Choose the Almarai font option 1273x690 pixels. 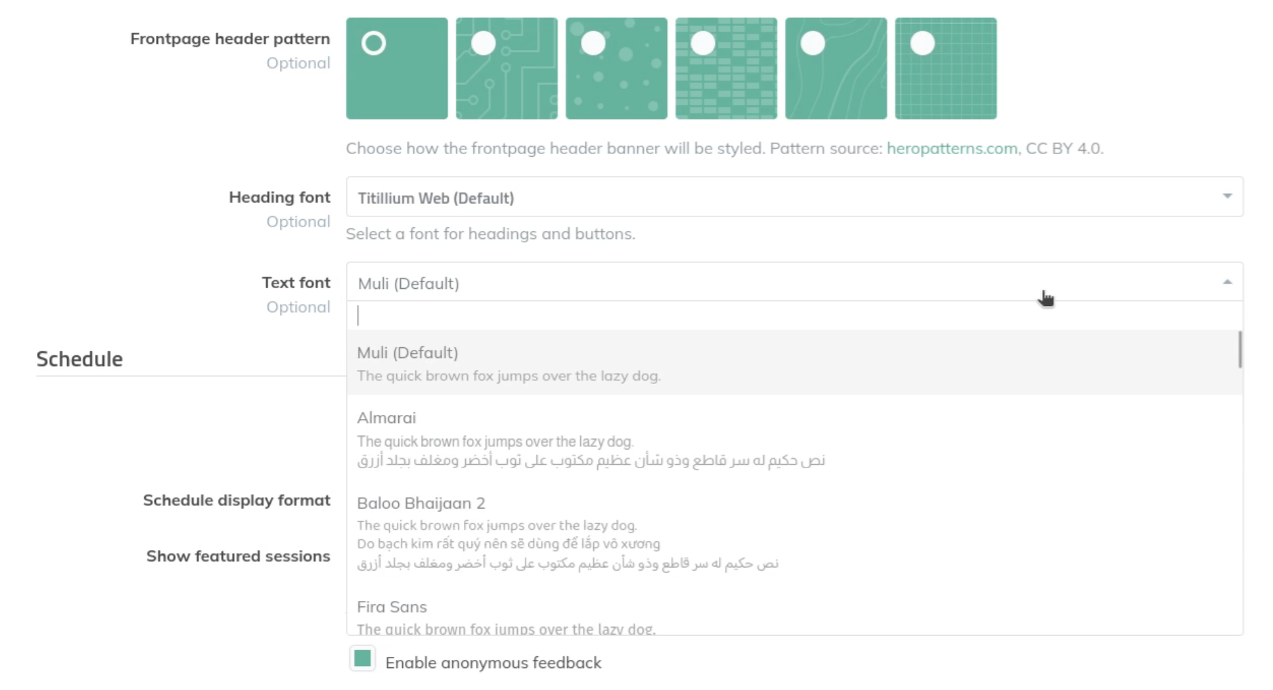tap(792, 438)
